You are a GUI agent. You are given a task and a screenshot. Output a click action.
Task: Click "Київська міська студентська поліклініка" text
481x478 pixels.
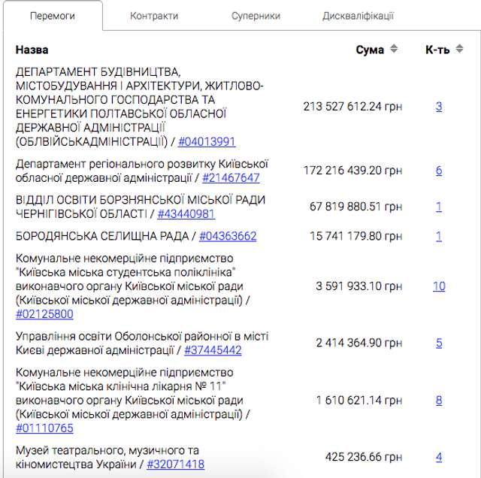pyautogui.click(x=126, y=272)
